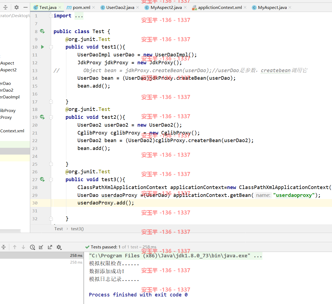The width and height of the screenshot is (332, 304).
Task: Fold the test3 method at line 27
Action: [51, 180]
